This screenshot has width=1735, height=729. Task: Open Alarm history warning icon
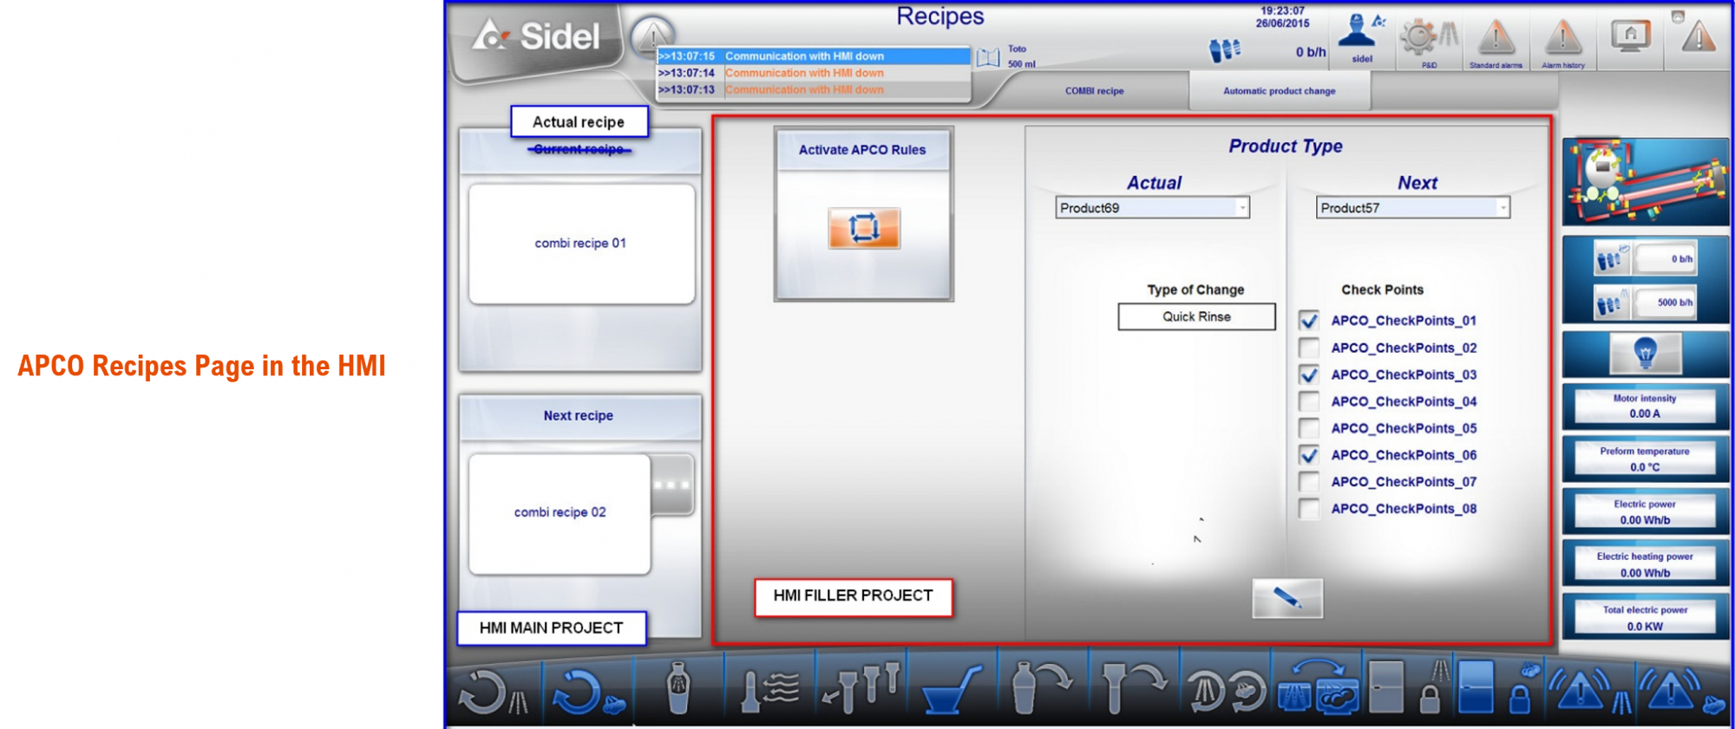coord(1562,40)
